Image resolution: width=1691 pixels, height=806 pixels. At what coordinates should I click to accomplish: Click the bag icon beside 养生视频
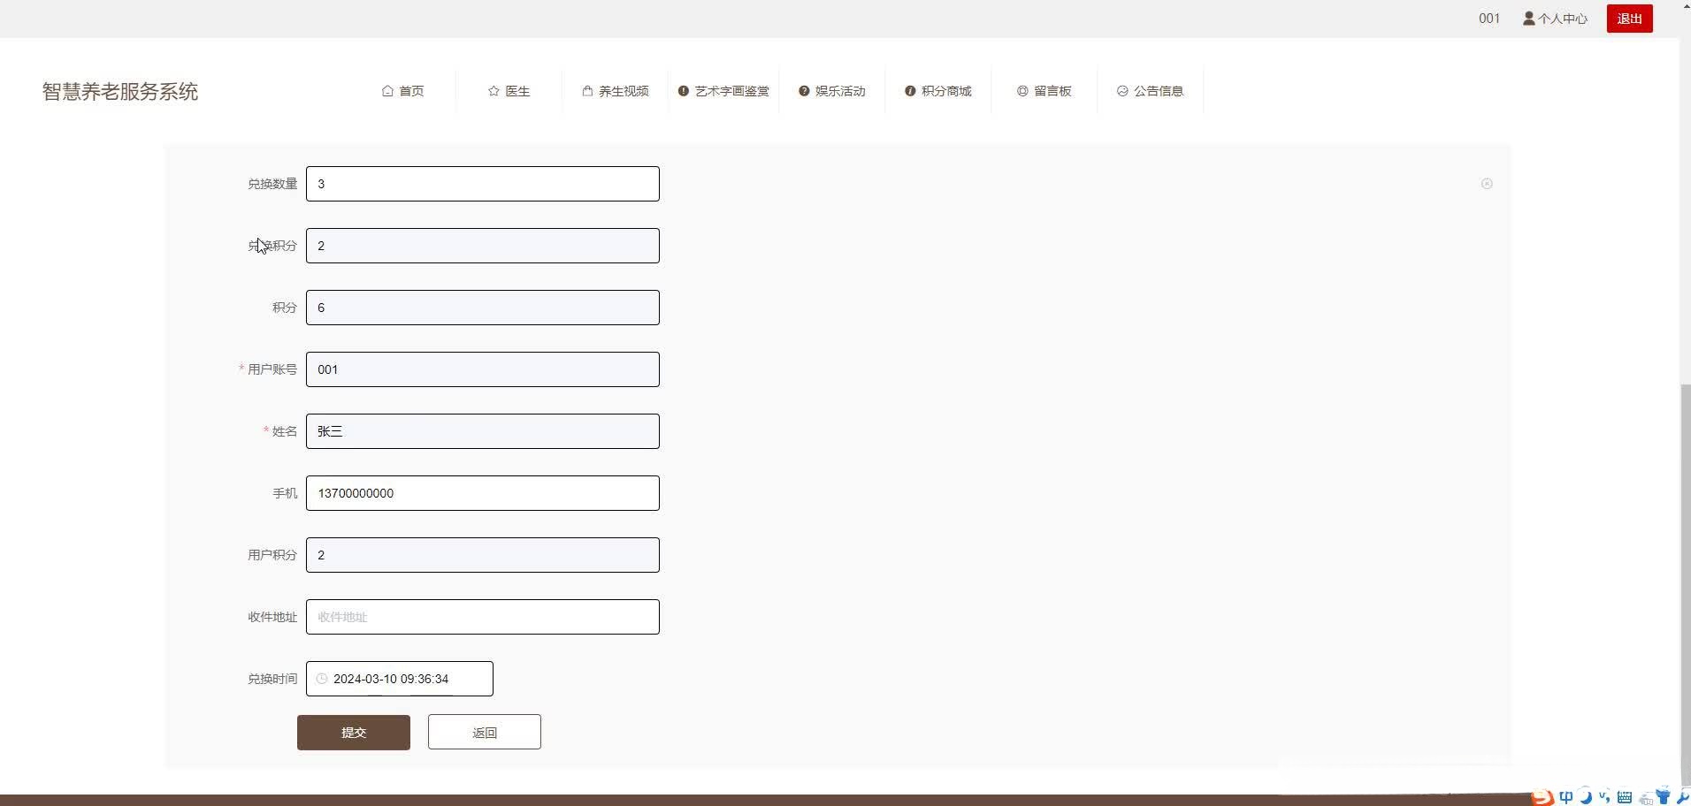click(587, 90)
